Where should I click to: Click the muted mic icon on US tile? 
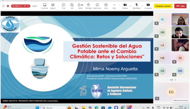156,75
